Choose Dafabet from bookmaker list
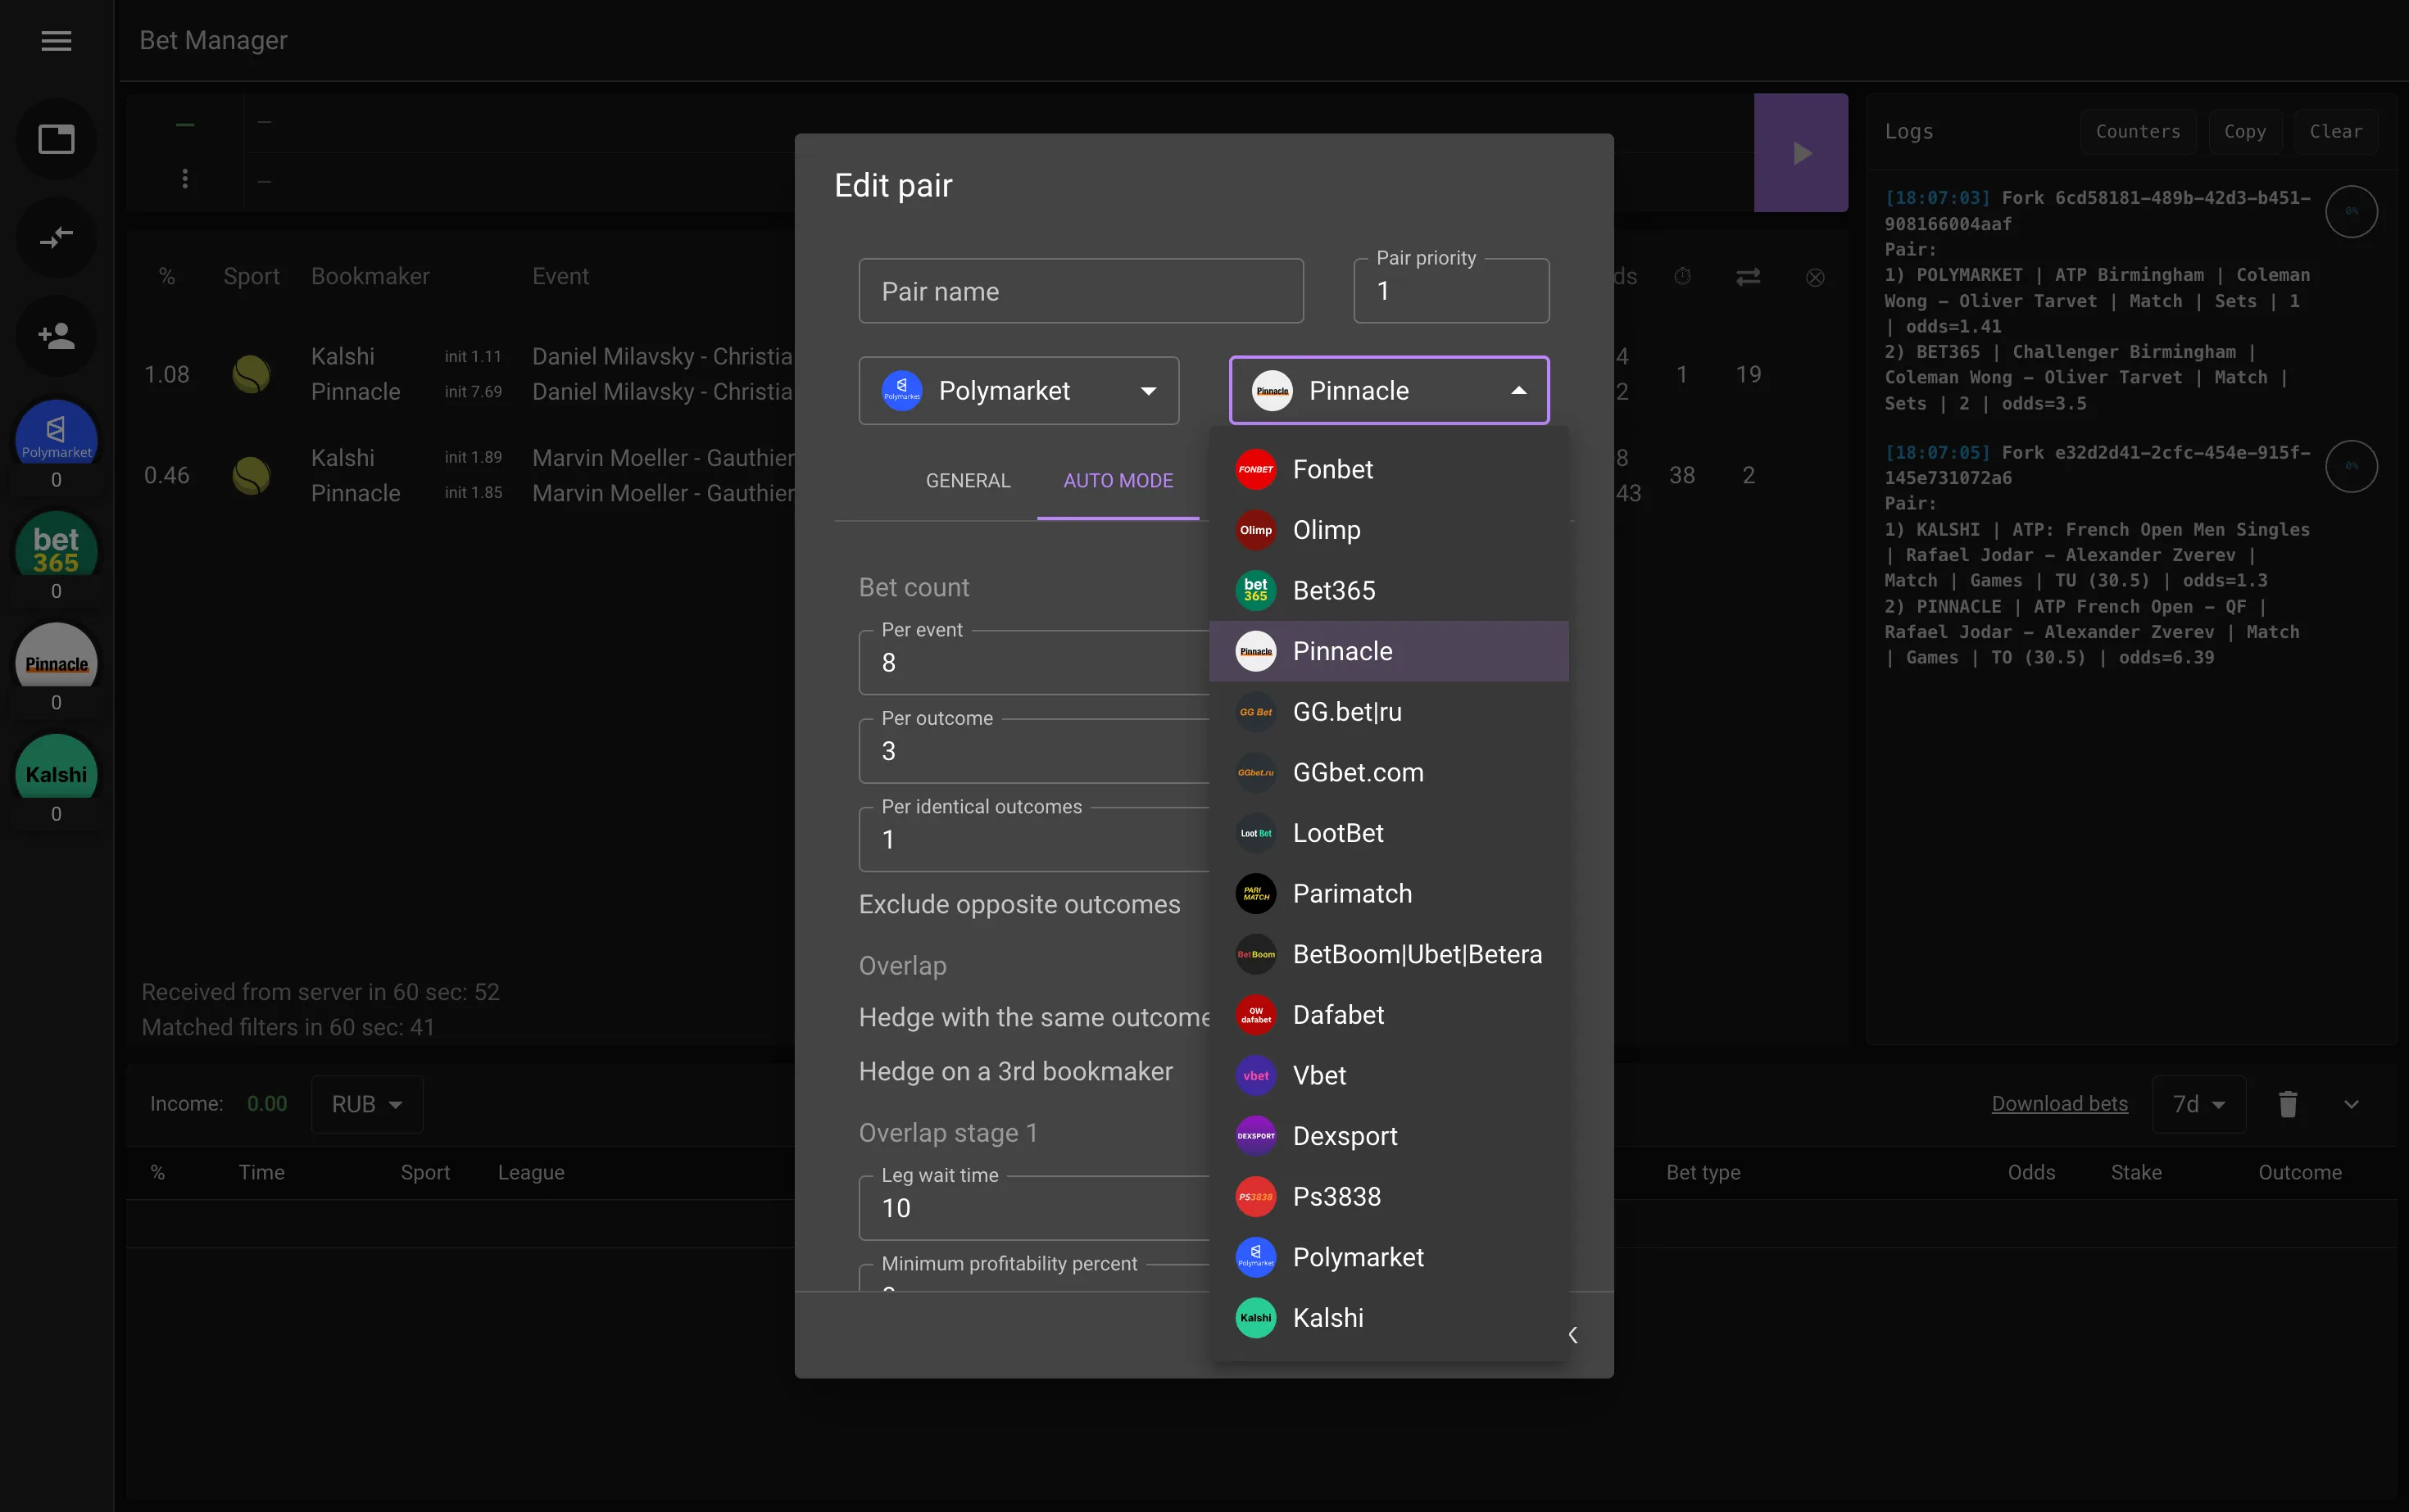Screen dimensions: 2409x1512 1389,1015
